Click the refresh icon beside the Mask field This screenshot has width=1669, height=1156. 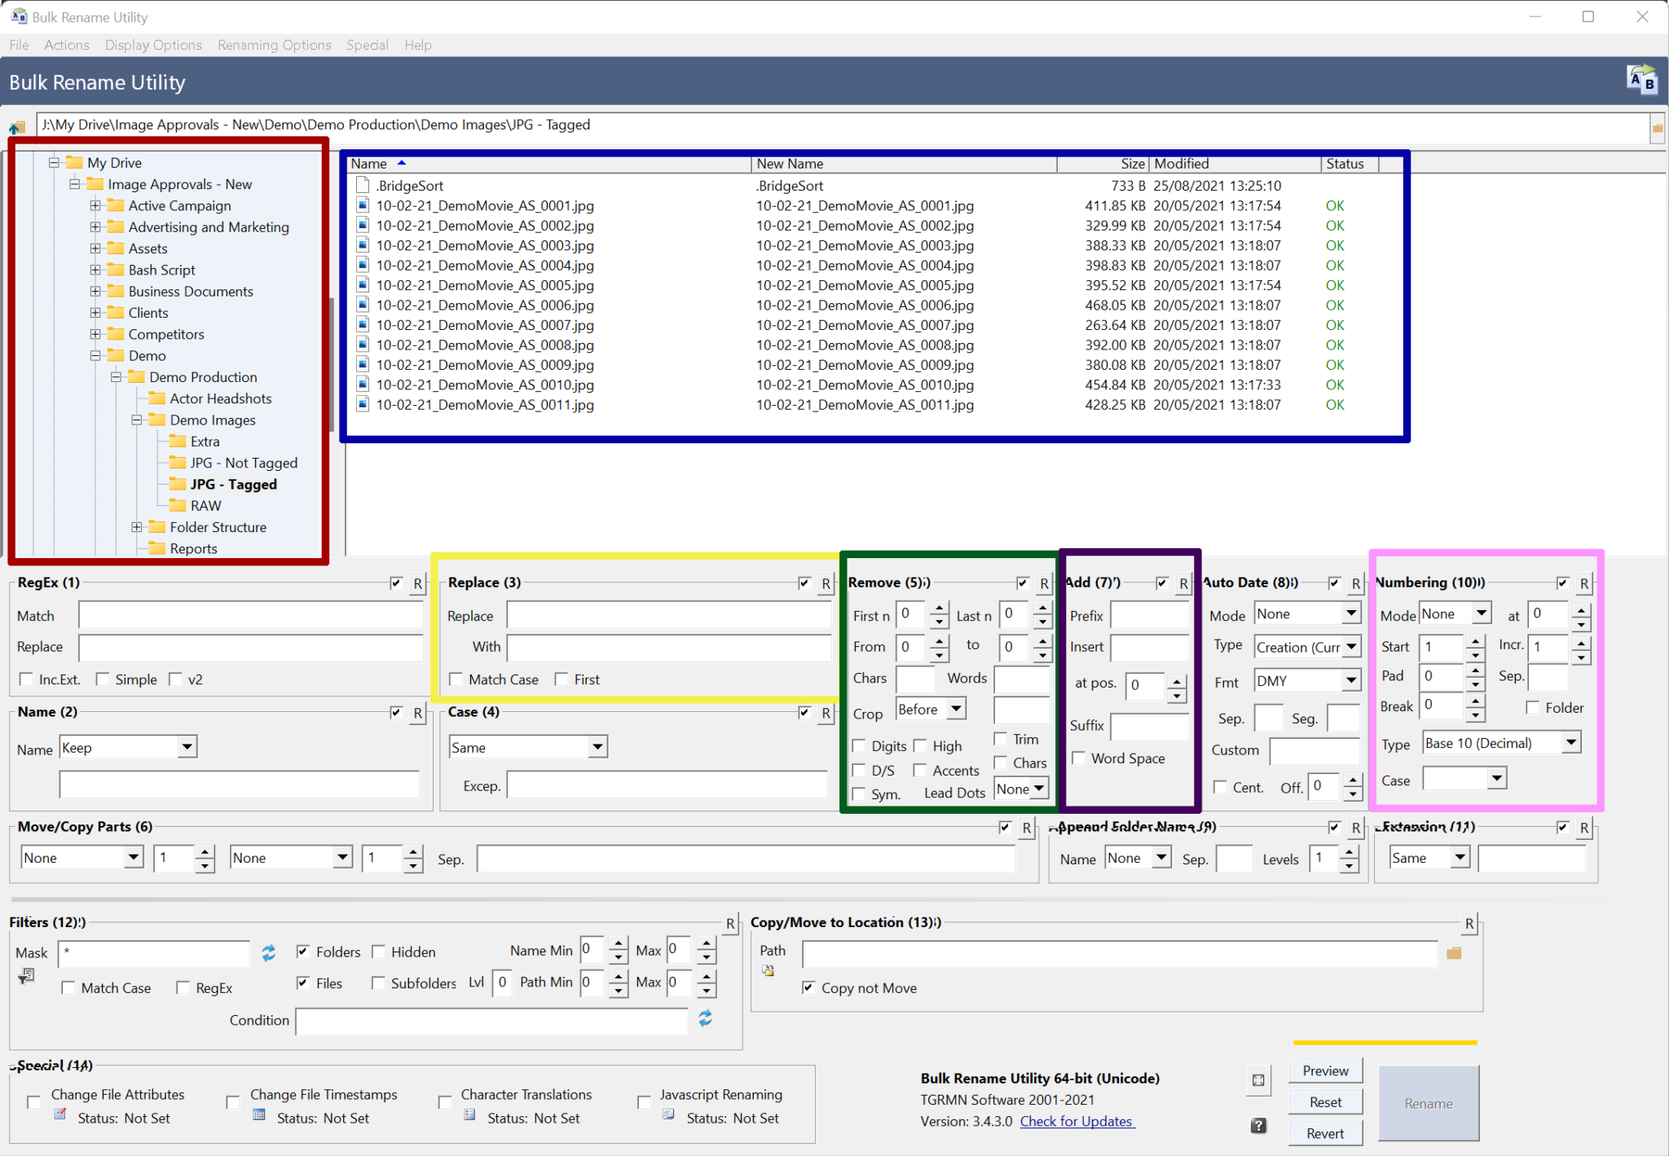268,953
